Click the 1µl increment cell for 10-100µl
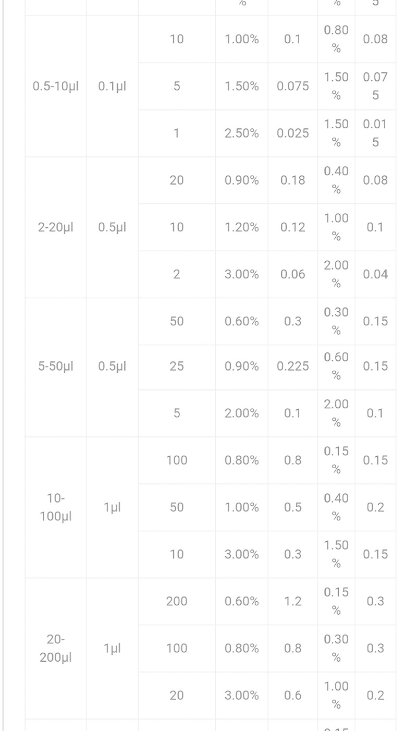This screenshot has height=731, width=417. (112, 507)
